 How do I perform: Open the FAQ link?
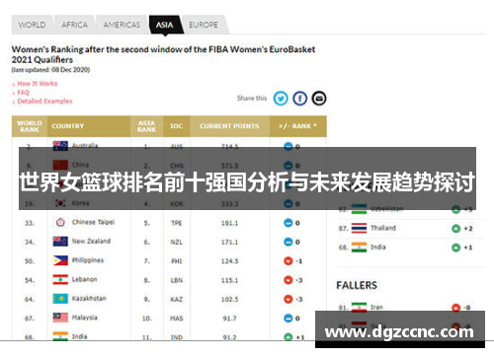[23, 93]
